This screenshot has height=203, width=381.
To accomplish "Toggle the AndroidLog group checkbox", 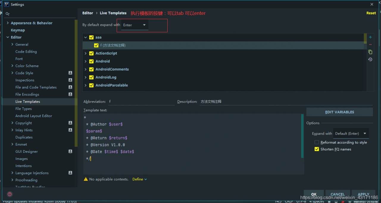I will point(91,77).
